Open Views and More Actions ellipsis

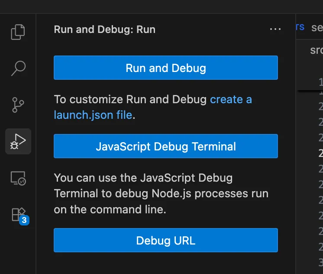tap(275, 29)
